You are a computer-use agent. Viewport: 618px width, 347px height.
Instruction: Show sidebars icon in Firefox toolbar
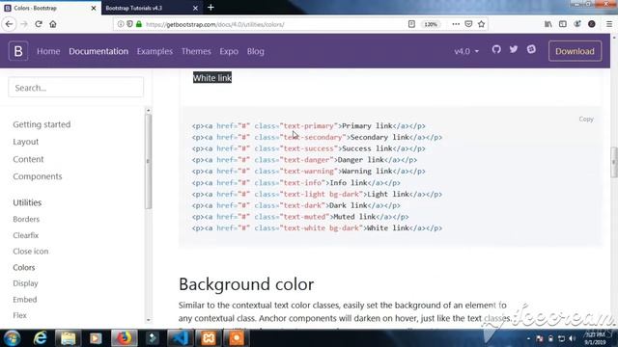point(563,24)
